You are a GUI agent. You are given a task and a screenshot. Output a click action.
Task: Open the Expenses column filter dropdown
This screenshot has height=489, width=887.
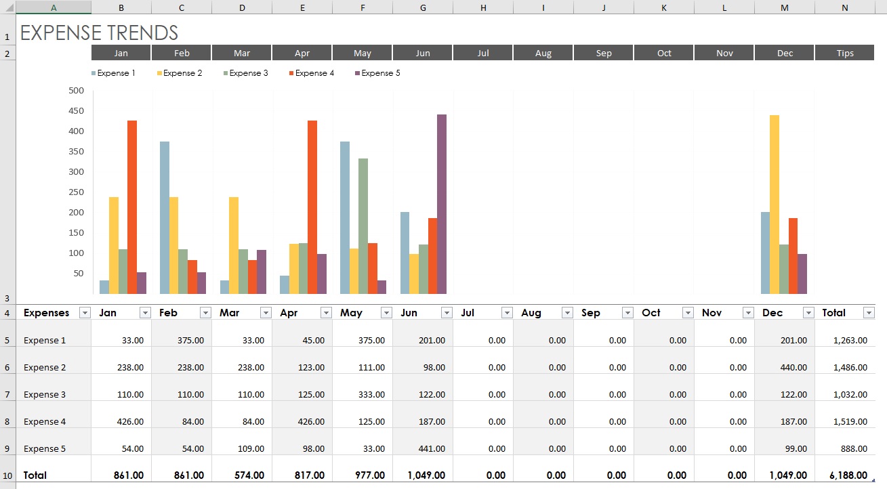pyautogui.click(x=85, y=313)
